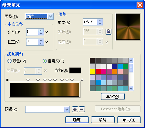Viewport: 145px width, 128px height.
Task: Click the first gradient stop triangle marker
Action: coord(28,80)
